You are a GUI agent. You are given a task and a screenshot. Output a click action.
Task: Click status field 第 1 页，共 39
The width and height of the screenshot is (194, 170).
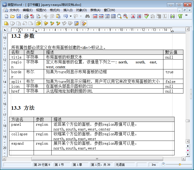click(x=102, y=165)
